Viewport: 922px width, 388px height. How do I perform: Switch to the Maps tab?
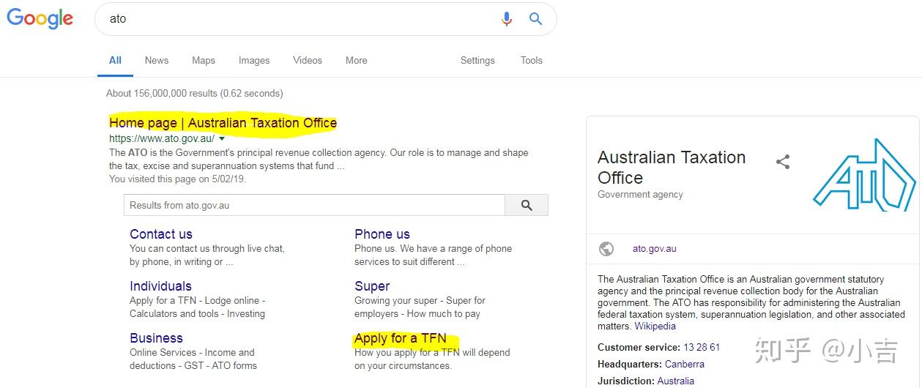pyautogui.click(x=204, y=61)
